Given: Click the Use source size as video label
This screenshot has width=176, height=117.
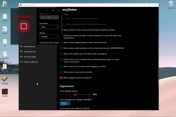Looking at the screenshot, I should coord(49,43).
